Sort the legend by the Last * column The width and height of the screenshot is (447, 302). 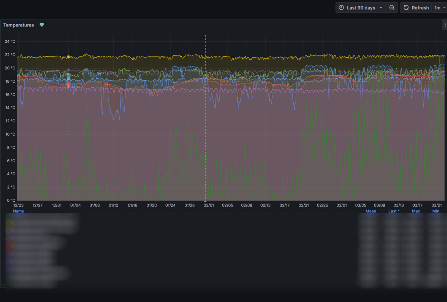[x=394, y=211]
